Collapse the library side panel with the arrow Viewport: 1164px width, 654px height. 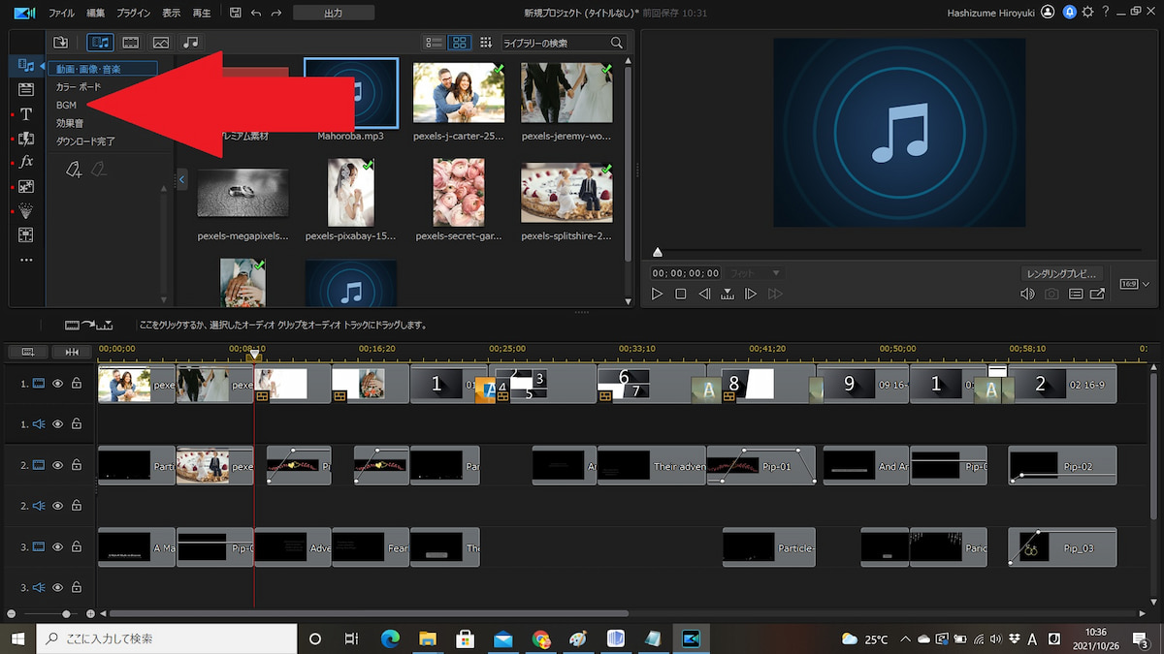[x=181, y=178]
